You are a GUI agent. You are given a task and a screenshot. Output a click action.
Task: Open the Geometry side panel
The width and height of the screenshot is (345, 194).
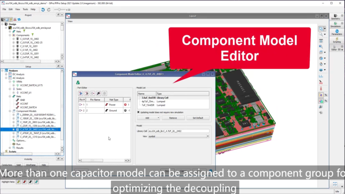tap(335, 17)
